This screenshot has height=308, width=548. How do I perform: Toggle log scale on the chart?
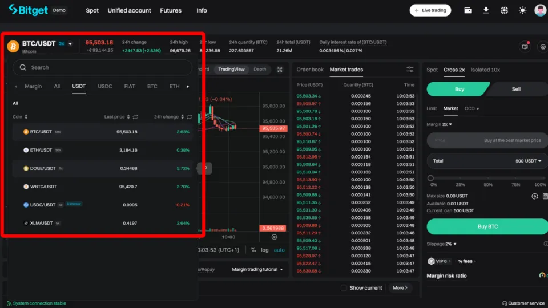pyautogui.click(x=264, y=250)
